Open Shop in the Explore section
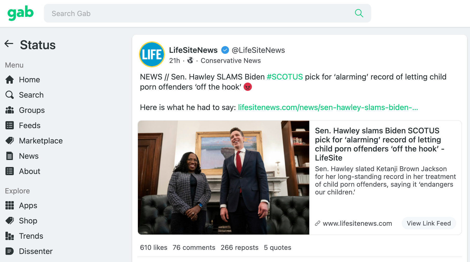Viewport: 470px width, 262px height. 28,221
